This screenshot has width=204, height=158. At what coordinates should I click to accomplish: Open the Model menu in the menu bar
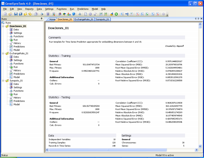coord(95,9)
